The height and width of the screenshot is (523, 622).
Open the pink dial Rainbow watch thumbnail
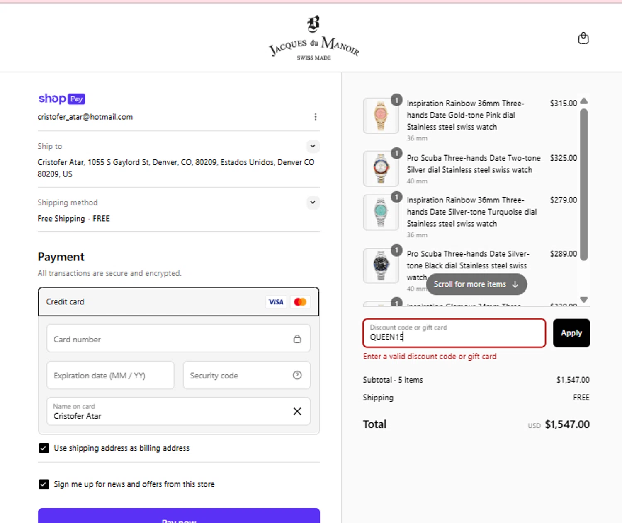[381, 116]
